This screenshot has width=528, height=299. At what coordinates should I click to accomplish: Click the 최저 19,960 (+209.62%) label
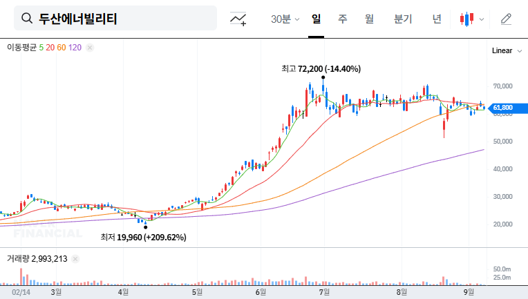tap(144, 238)
